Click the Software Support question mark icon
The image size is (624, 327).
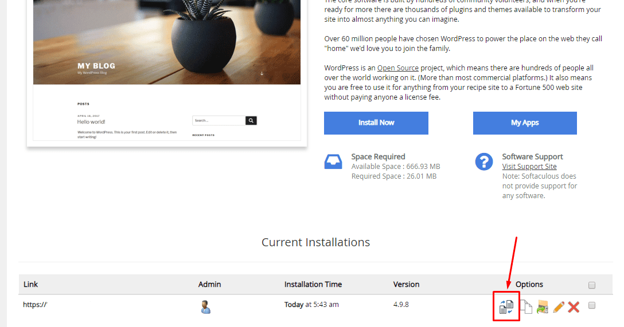(484, 161)
